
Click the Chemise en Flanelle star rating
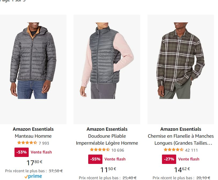[173, 150]
